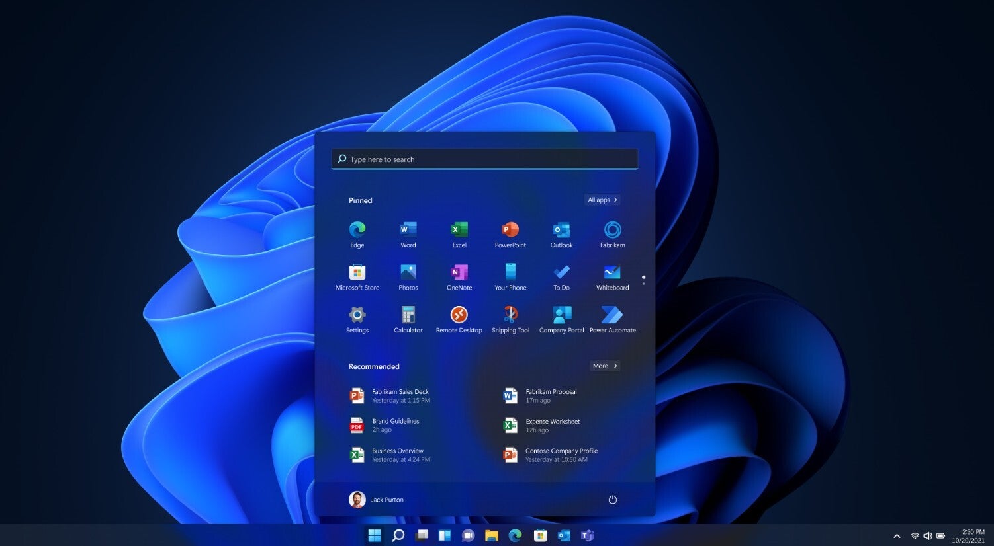Launch Microsoft Teams from the taskbar

pos(586,535)
